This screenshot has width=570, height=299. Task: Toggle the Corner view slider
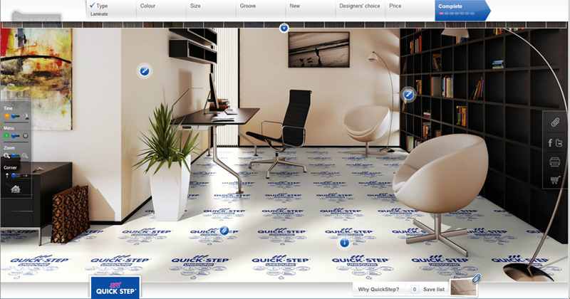coord(15,175)
